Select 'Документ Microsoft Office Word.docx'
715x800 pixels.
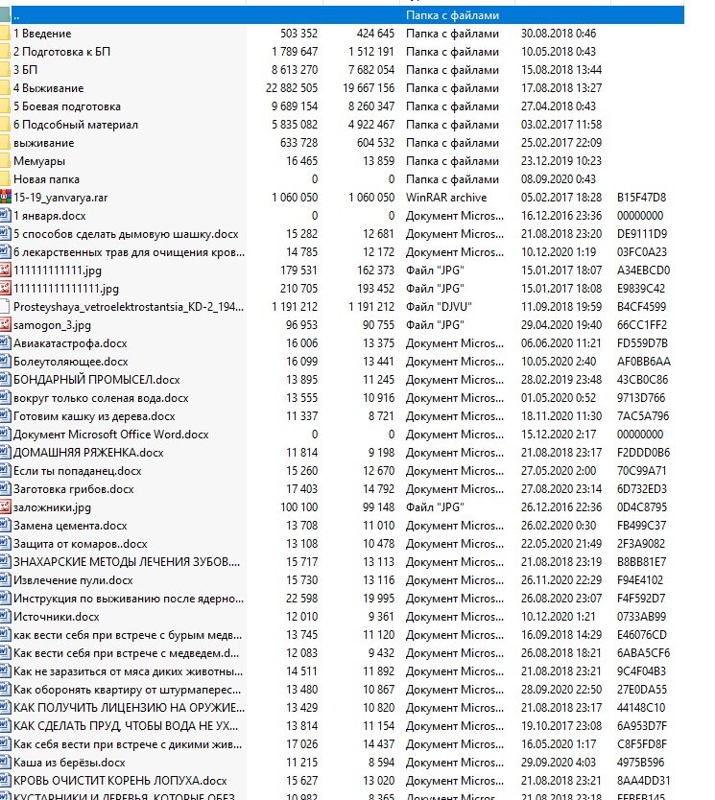tap(110, 435)
